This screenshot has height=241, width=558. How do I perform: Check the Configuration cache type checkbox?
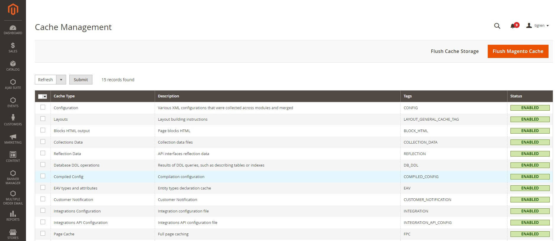(x=43, y=107)
